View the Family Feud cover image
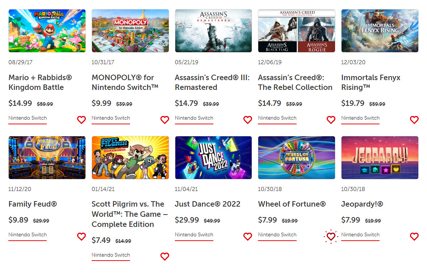Screen dimensions: 427x274 coord(47,158)
